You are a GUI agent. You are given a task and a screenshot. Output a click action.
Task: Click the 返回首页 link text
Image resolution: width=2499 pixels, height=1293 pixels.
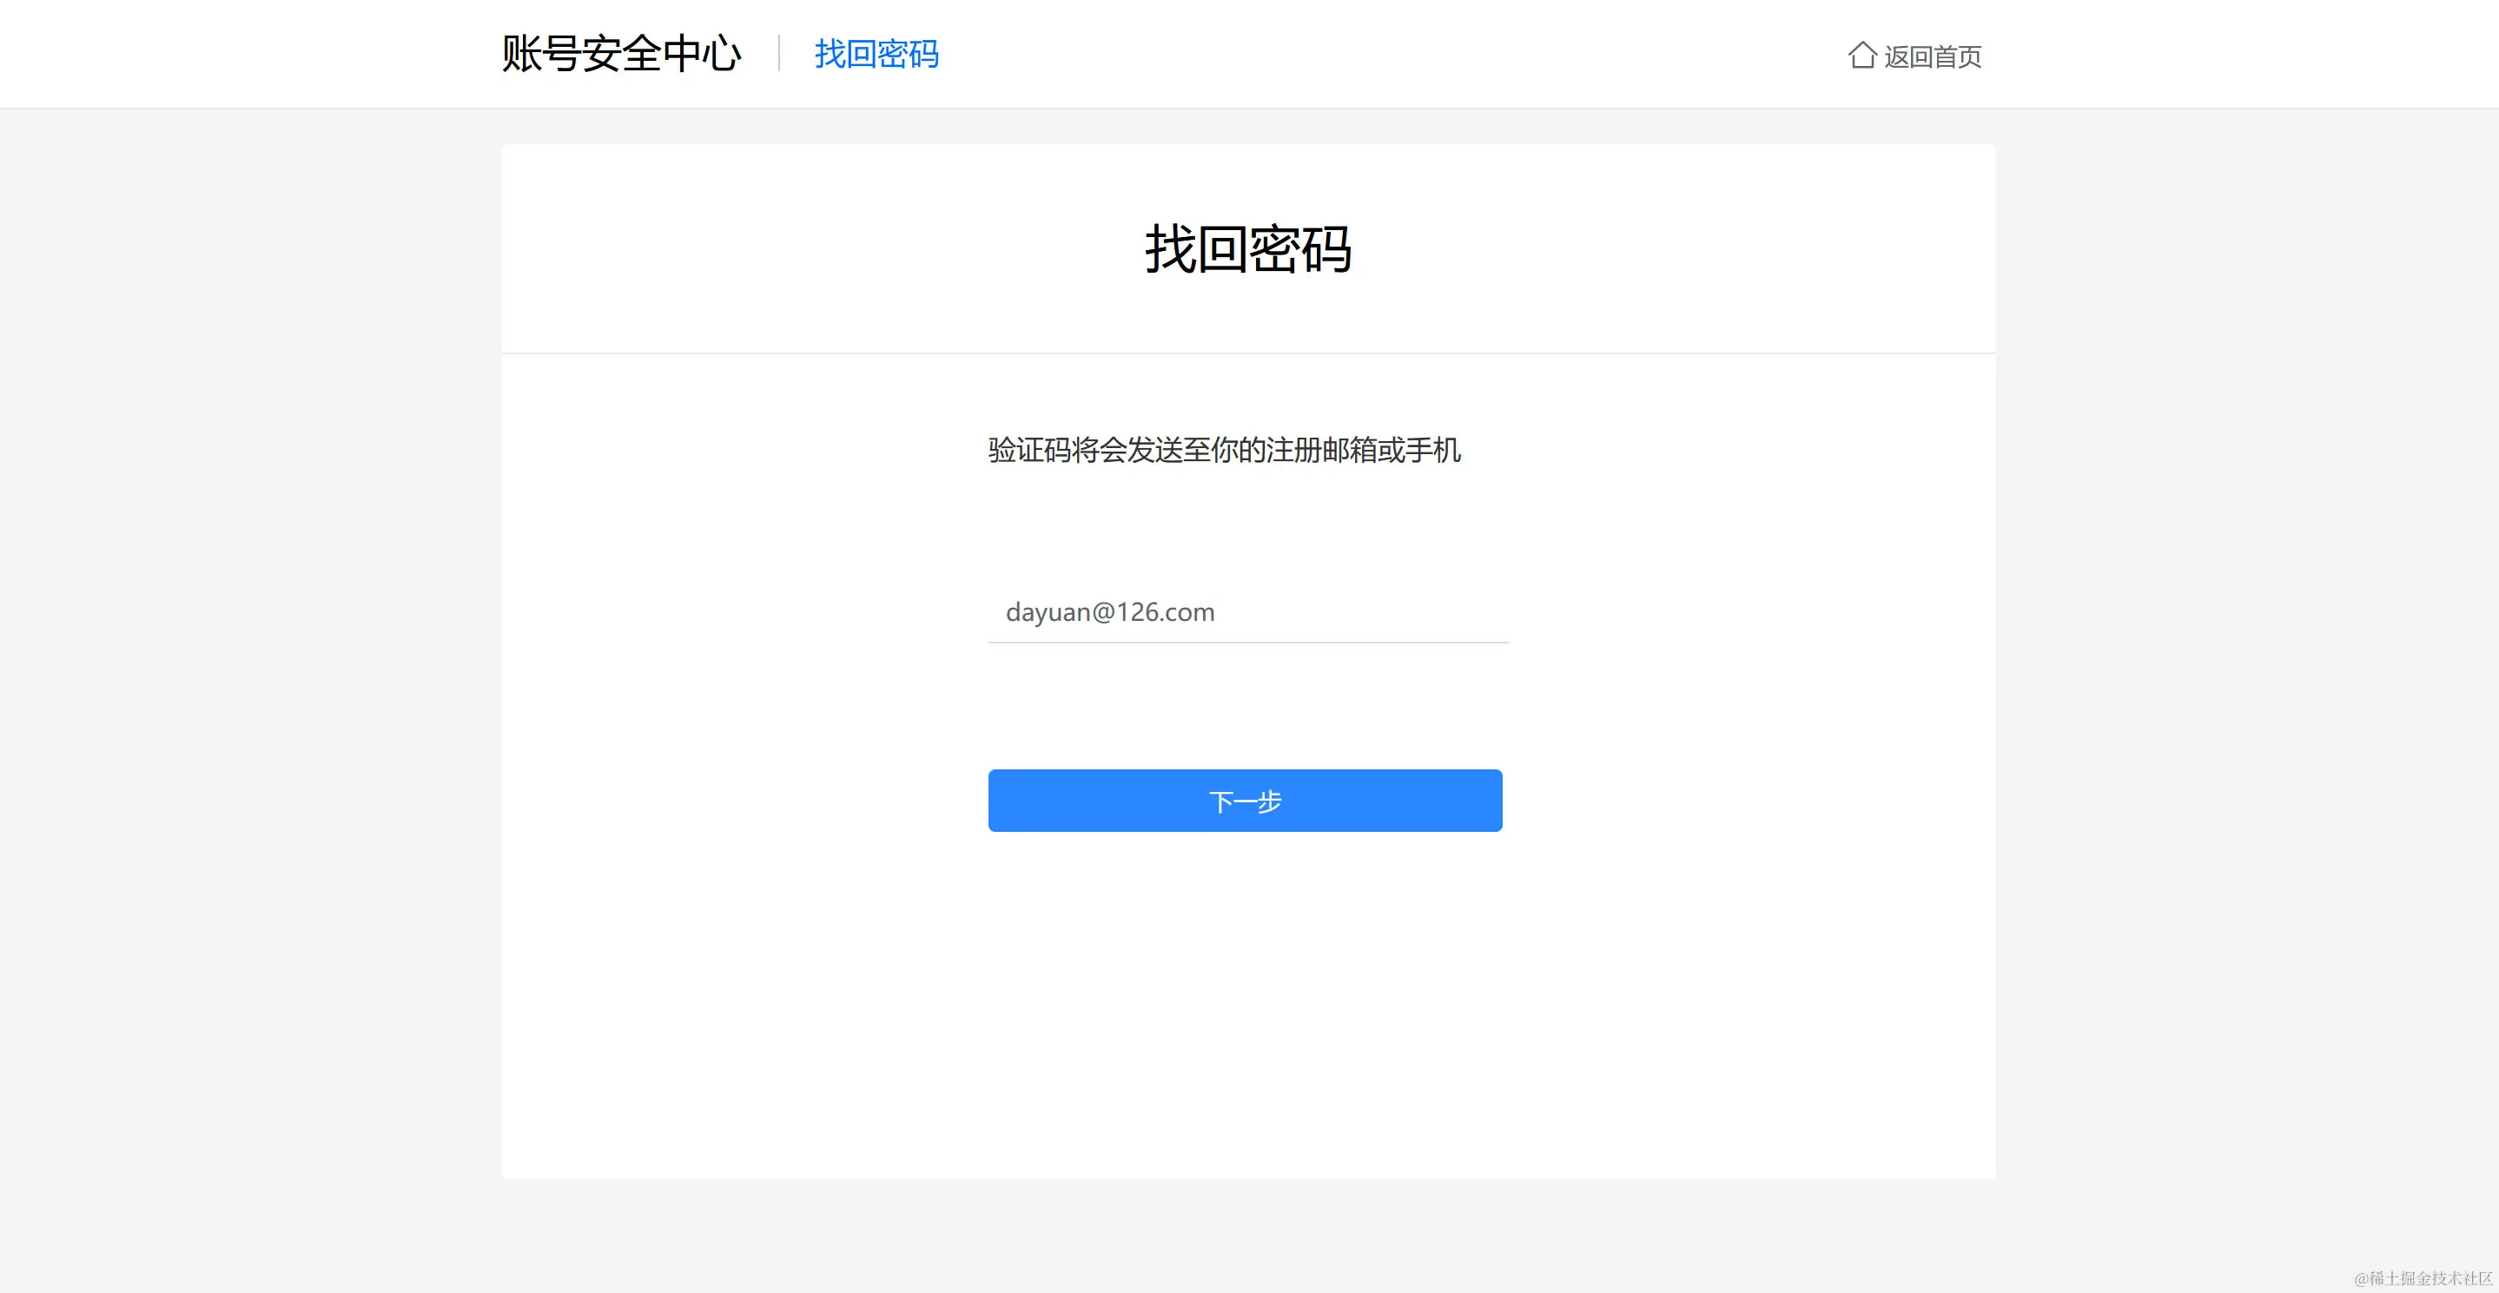tap(1932, 56)
